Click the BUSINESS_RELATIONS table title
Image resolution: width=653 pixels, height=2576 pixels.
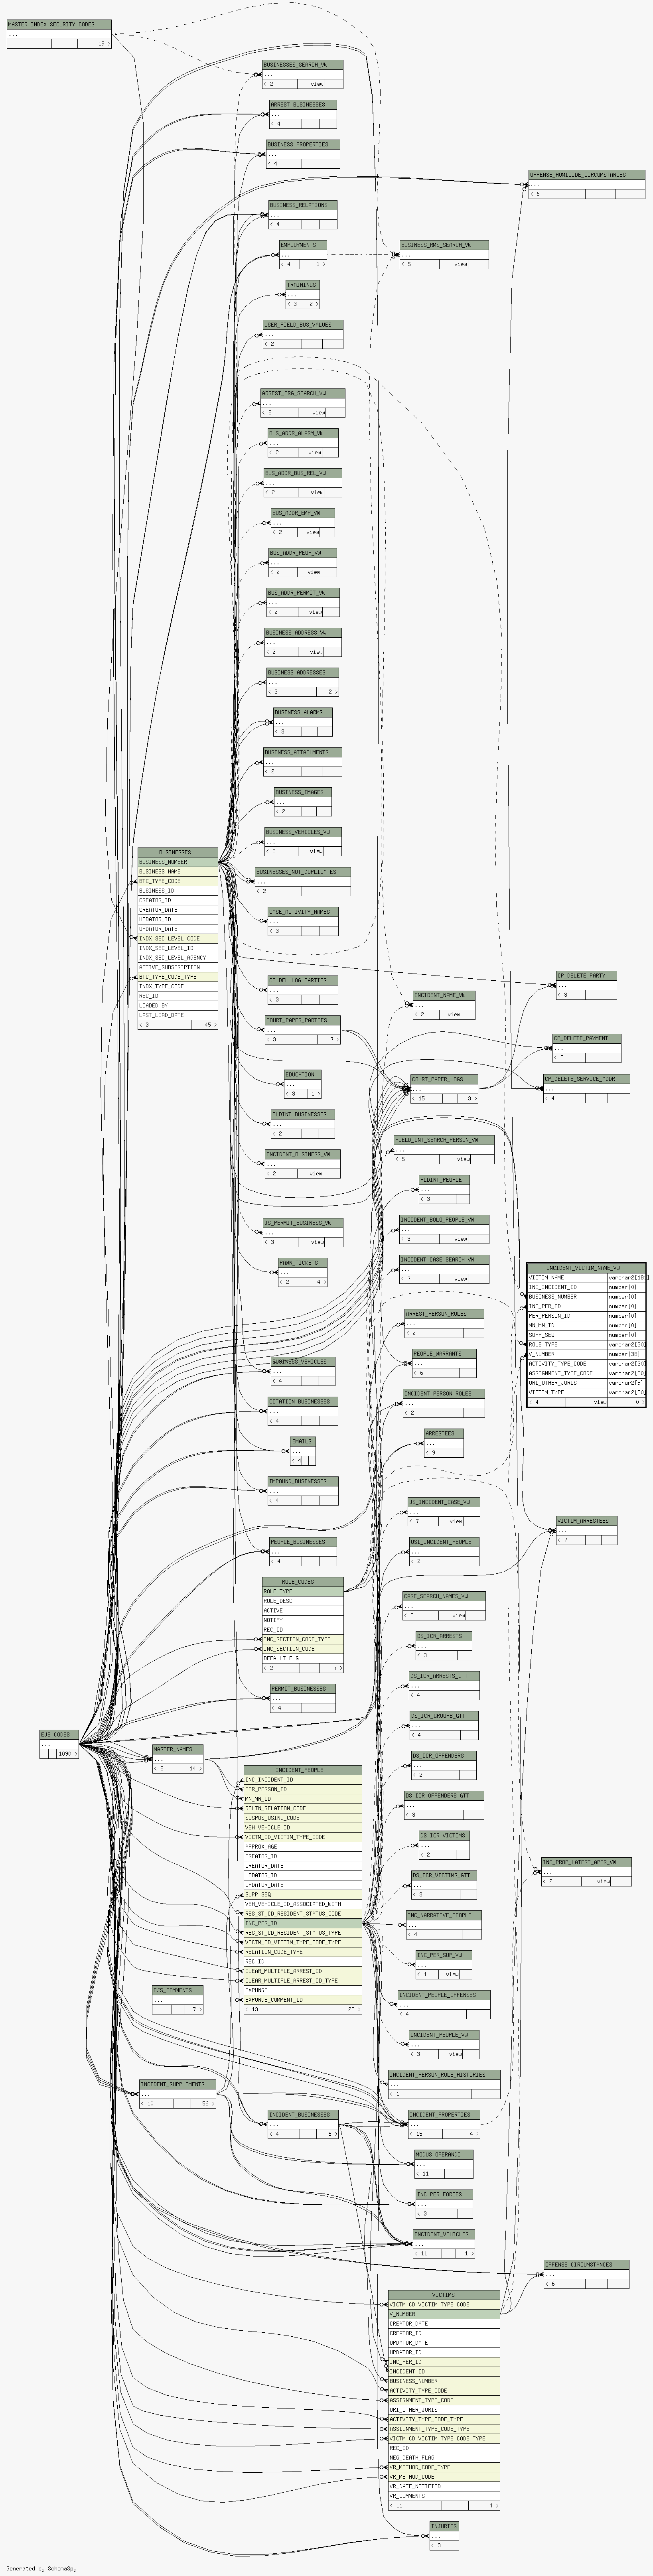(x=303, y=205)
